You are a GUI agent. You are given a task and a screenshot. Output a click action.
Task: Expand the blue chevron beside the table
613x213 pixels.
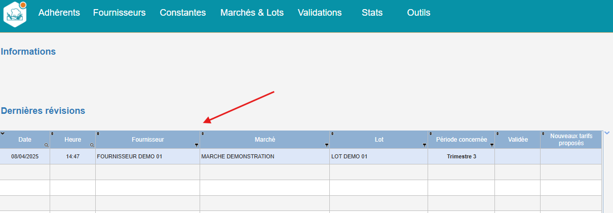tap(607, 133)
